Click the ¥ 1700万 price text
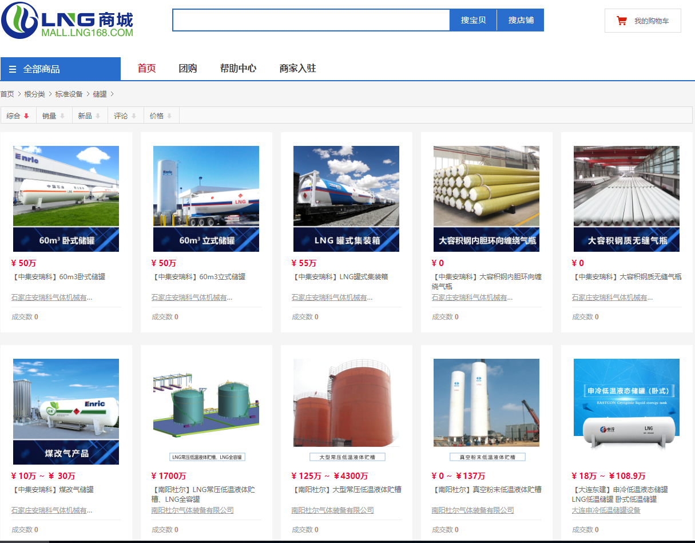Viewport: 695px width, 543px height. (169, 476)
